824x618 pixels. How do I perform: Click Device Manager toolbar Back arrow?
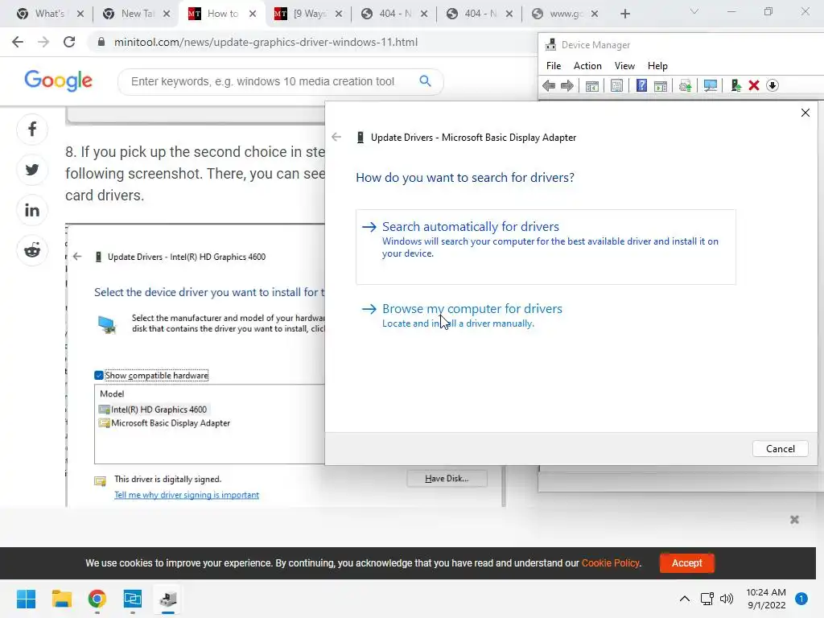click(x=549, y=85)
